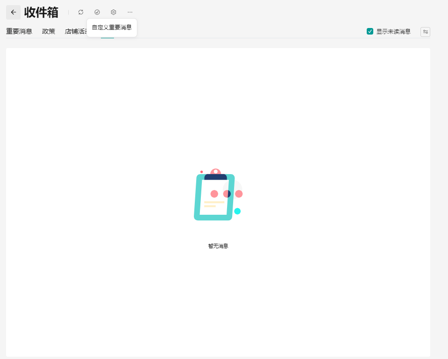Image resolution: width=448 pixels, height=359 pixels.
Task: Switch to the 重要消息 tab
Action: click(19, 32)
